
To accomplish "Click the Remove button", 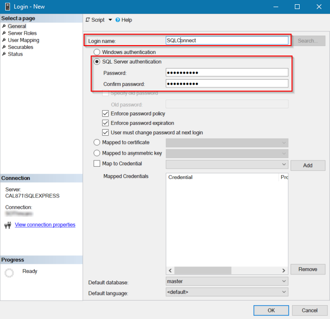I will click(308, 269).
